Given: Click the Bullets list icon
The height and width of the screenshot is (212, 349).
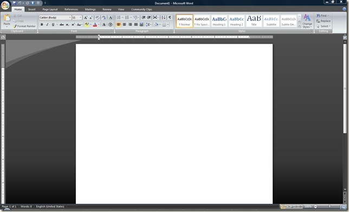Looking at the screenshot, I should coord(119,17).
